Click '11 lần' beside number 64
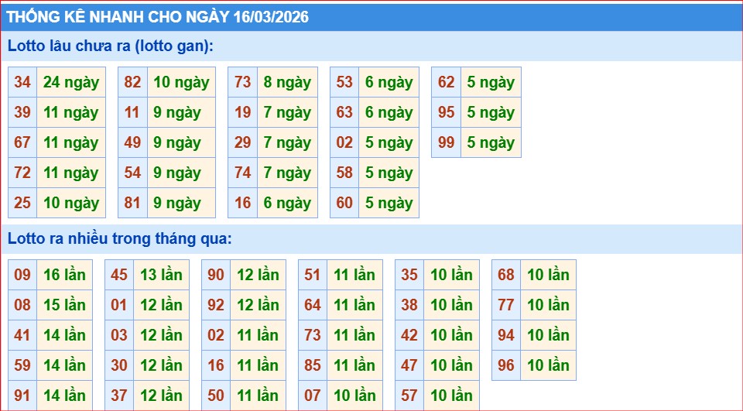This screenshot has height=411, width=743. (355, 305)
